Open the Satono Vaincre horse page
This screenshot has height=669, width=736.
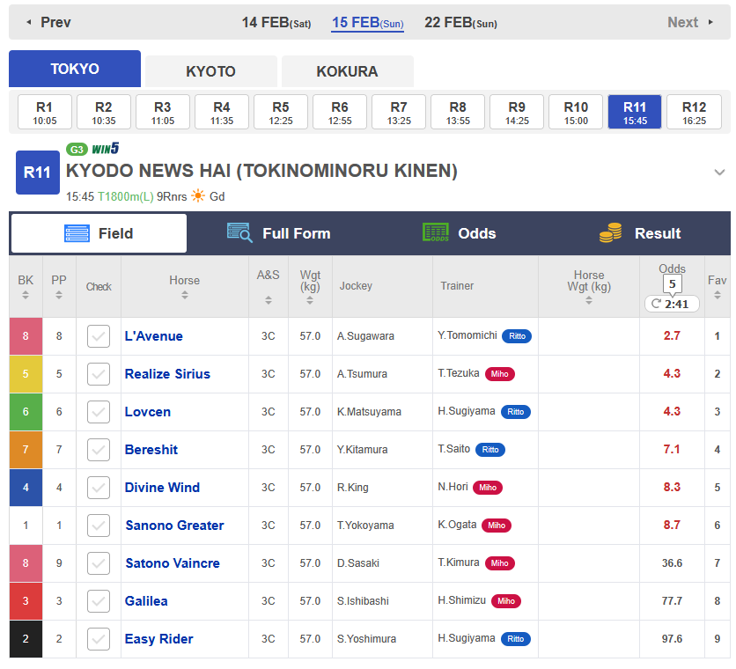click(x=173, y=563)
